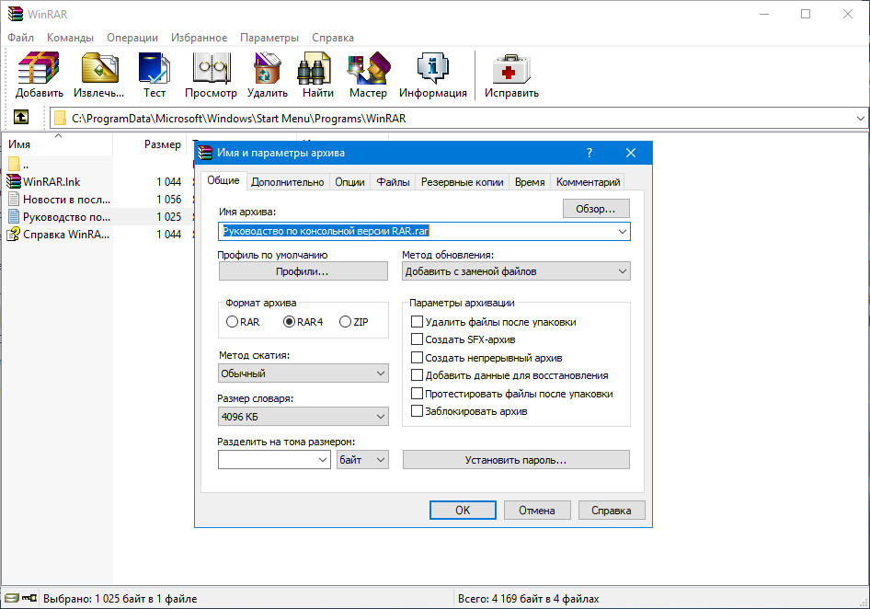Click the Извлечь toolbar icon

(x=99, y=70)
